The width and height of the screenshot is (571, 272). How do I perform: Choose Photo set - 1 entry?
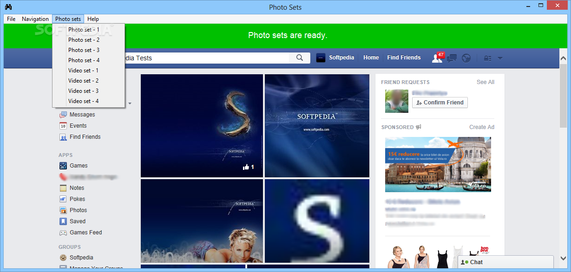[88, 30]
